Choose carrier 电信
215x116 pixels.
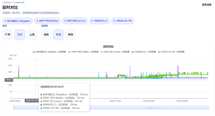coord(46,35)
